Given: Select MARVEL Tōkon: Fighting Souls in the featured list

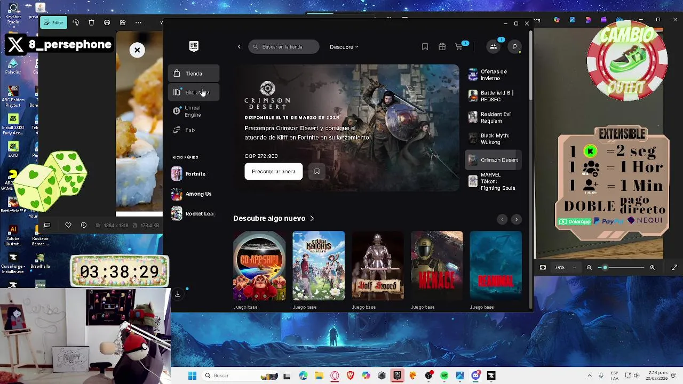Looking at the screenshot, I should coord(493,181).
